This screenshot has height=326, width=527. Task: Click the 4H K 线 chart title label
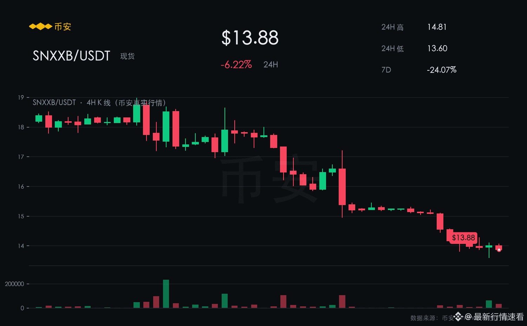coord(99,102)
